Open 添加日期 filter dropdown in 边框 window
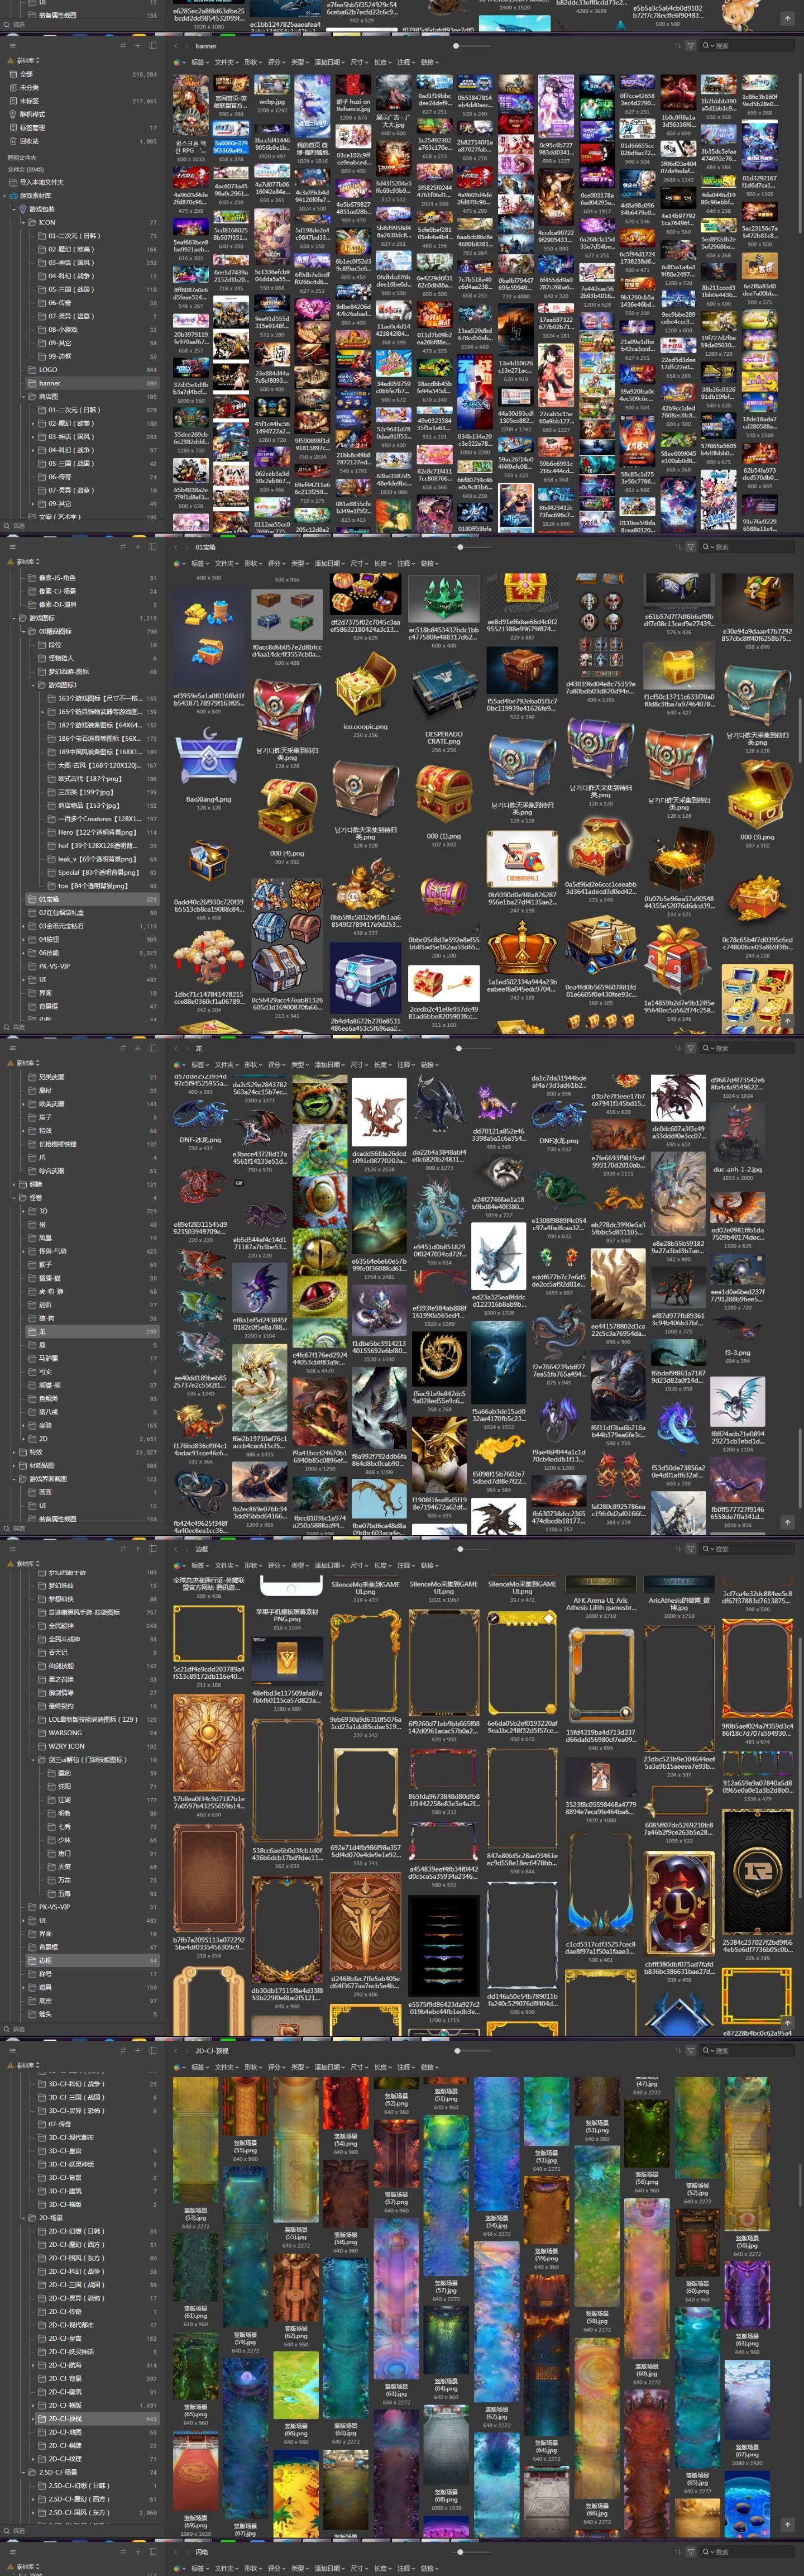The image size is (804, 2576). tap(329, 1565)
